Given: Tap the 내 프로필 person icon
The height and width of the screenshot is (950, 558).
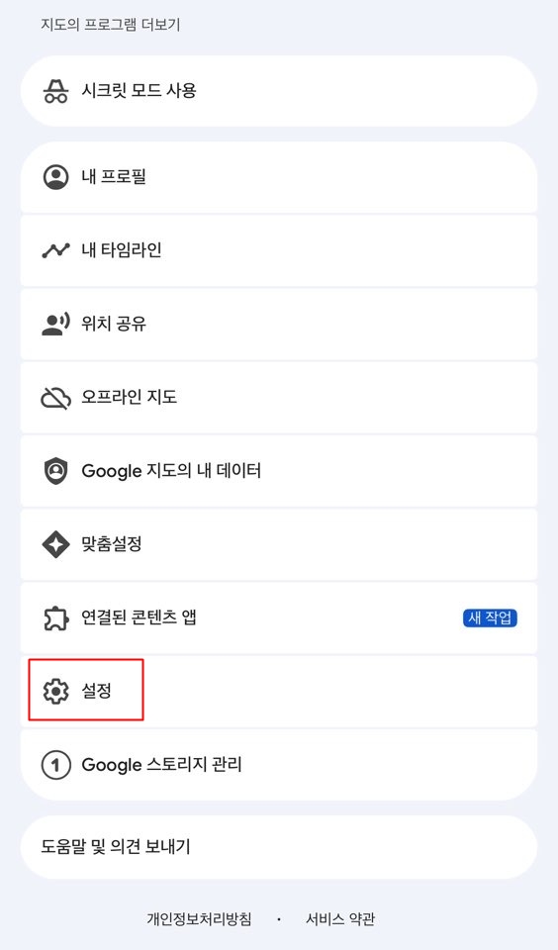Looking at the screenshot, I should point(55,177).
